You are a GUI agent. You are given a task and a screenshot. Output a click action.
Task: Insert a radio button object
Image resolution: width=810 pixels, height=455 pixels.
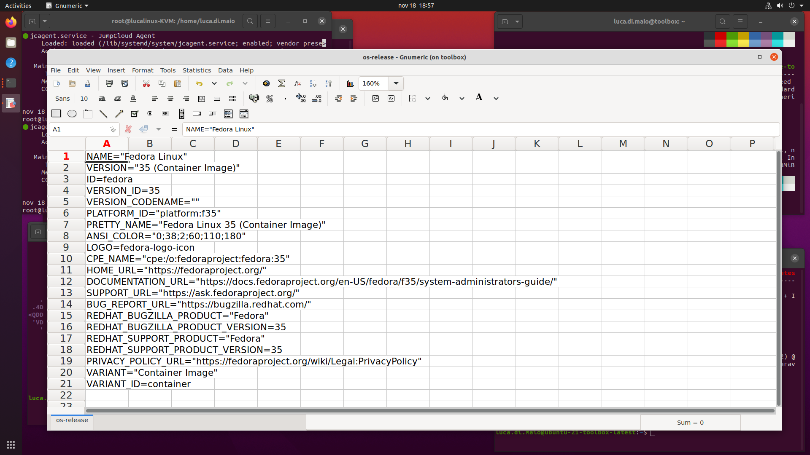click(x=150, y=114)
